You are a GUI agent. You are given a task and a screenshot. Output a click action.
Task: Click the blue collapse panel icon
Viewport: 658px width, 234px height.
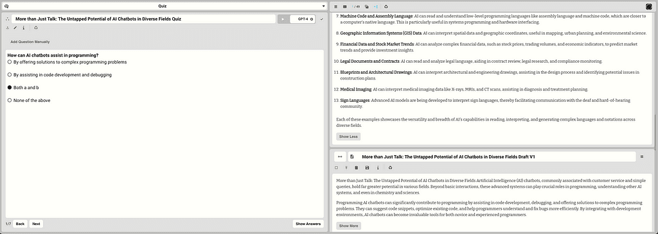pyautogui.click(x=375, y=6)
